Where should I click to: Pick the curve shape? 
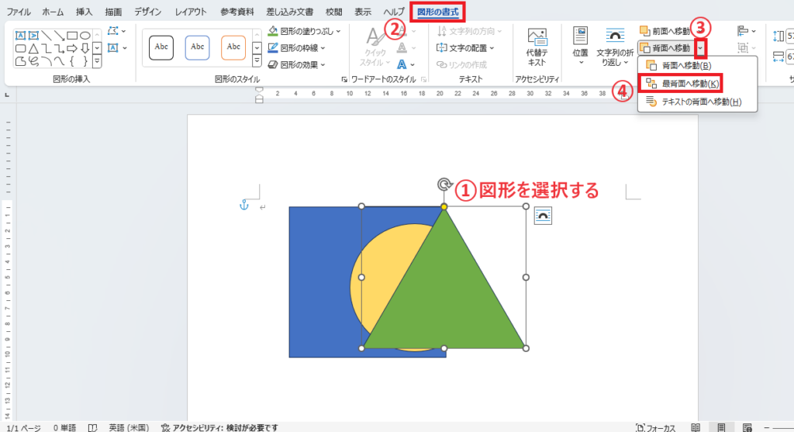pyautogui.click(x=59, y=62)
